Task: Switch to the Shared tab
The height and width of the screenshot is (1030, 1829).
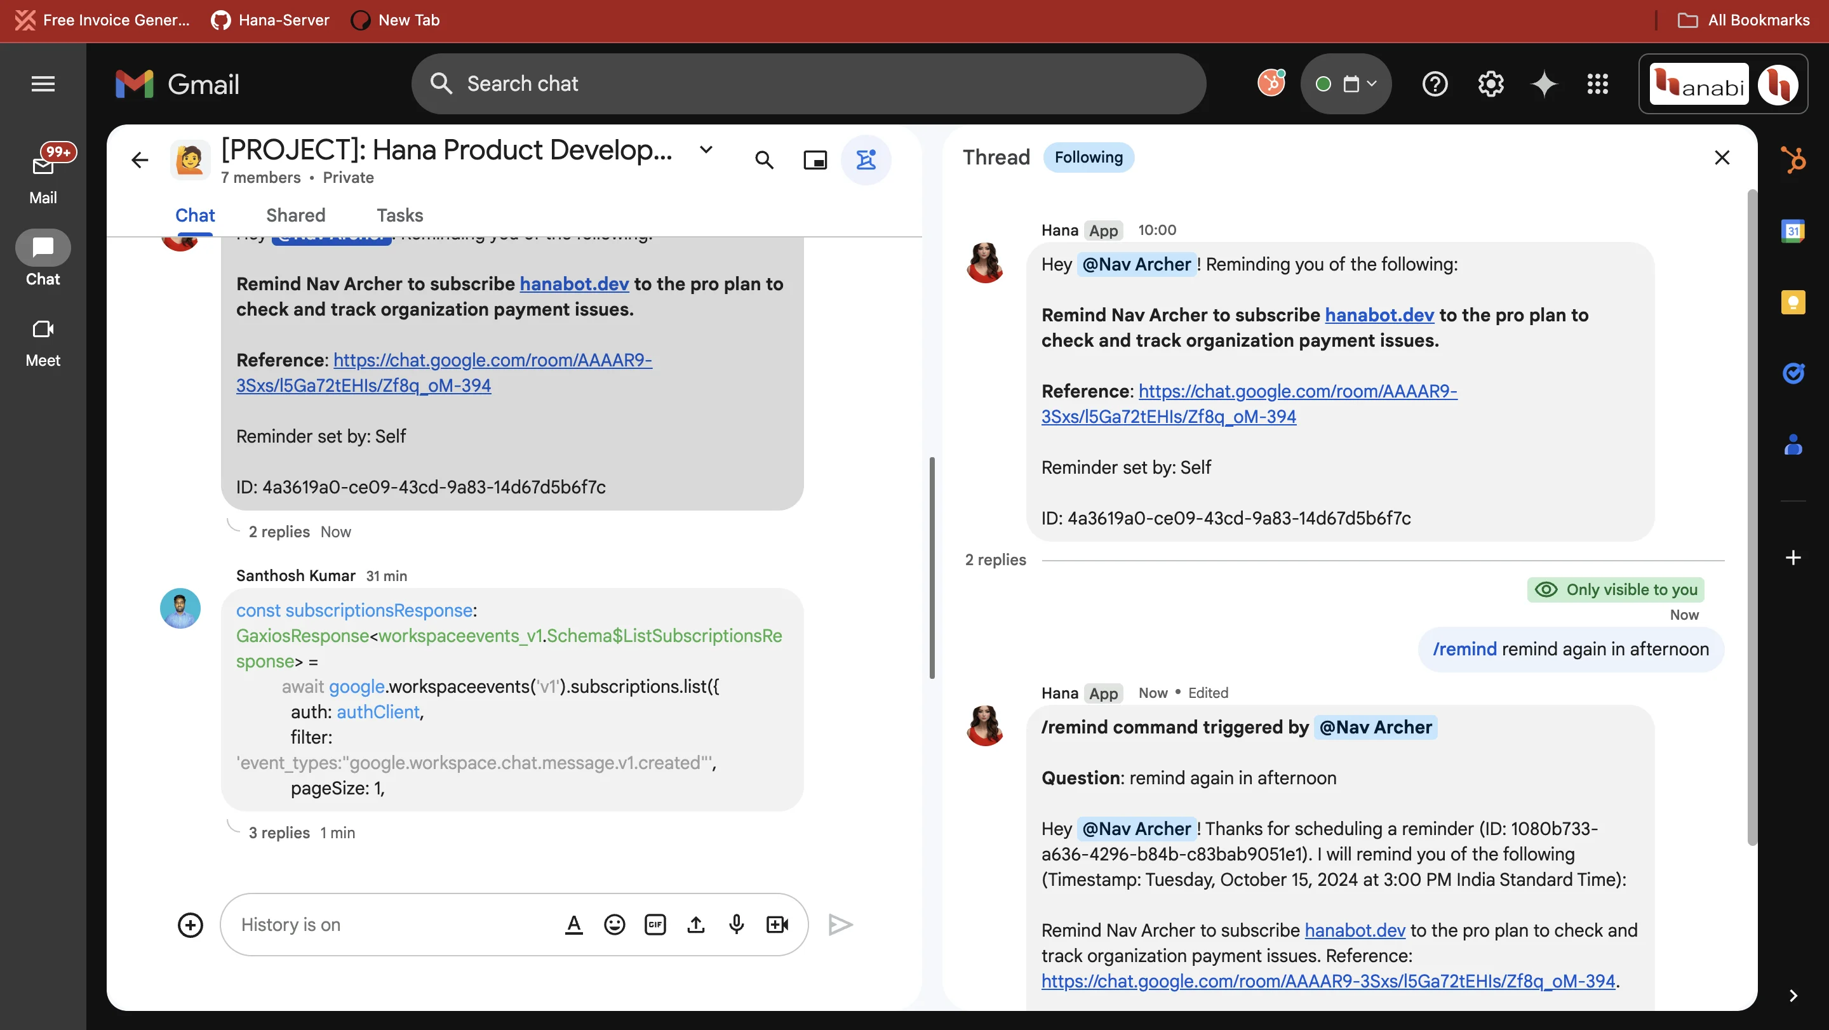Action: (x=295, y=215)
